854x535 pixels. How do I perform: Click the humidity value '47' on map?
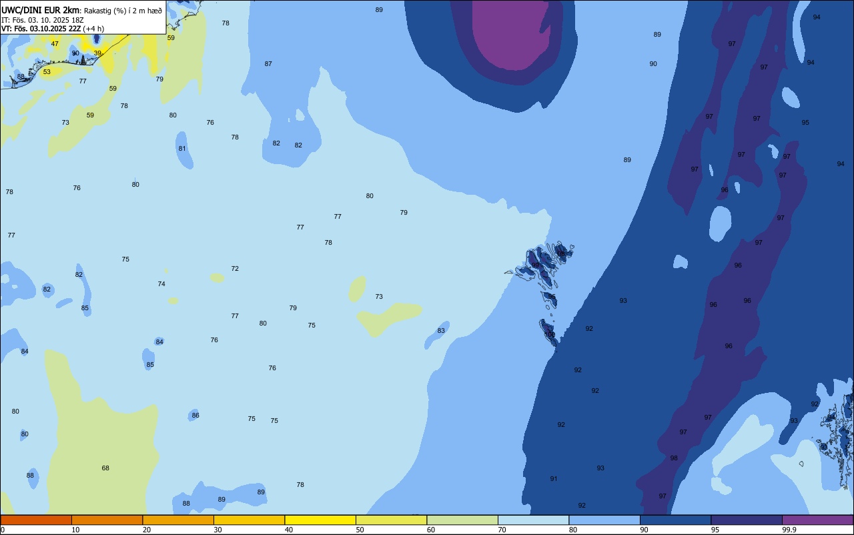click(55, 44)
